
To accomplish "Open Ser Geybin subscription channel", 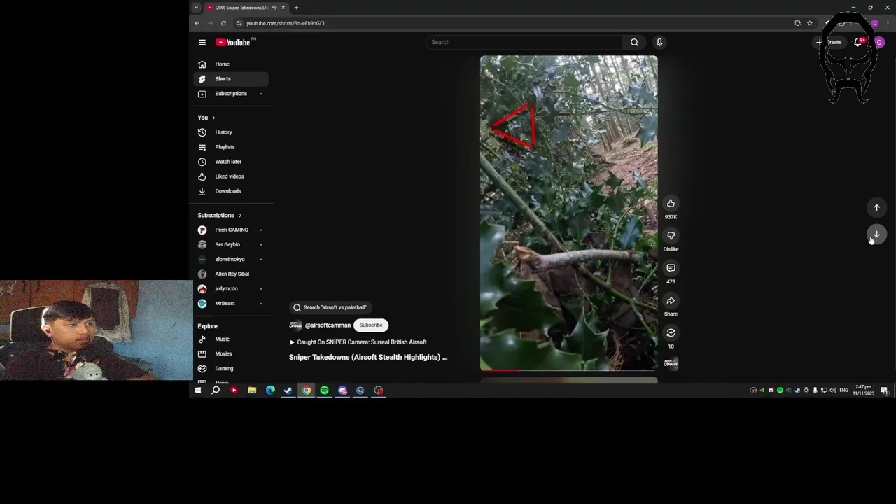I will click(x=231, y=244).
